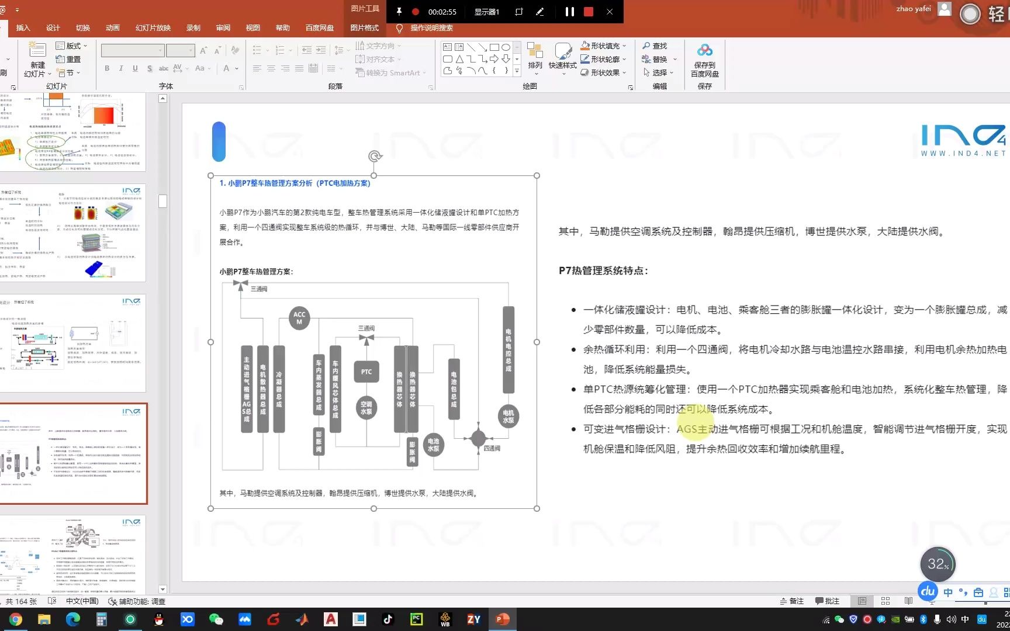Open the Picture Format (图片格式) tab
The image size is (1010, 631).
pyautogui.click(x=365, y=28)
